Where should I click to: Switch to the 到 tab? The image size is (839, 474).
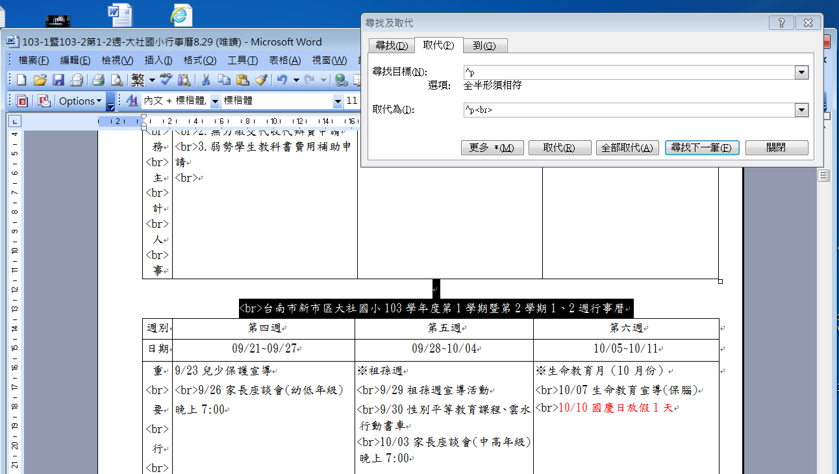pos(484,45)
